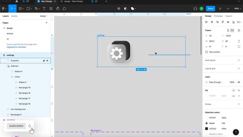Click Align vertical centers icon
This screenshot has width=243, height=137.
pyautogui.click(x=228, y=22)
